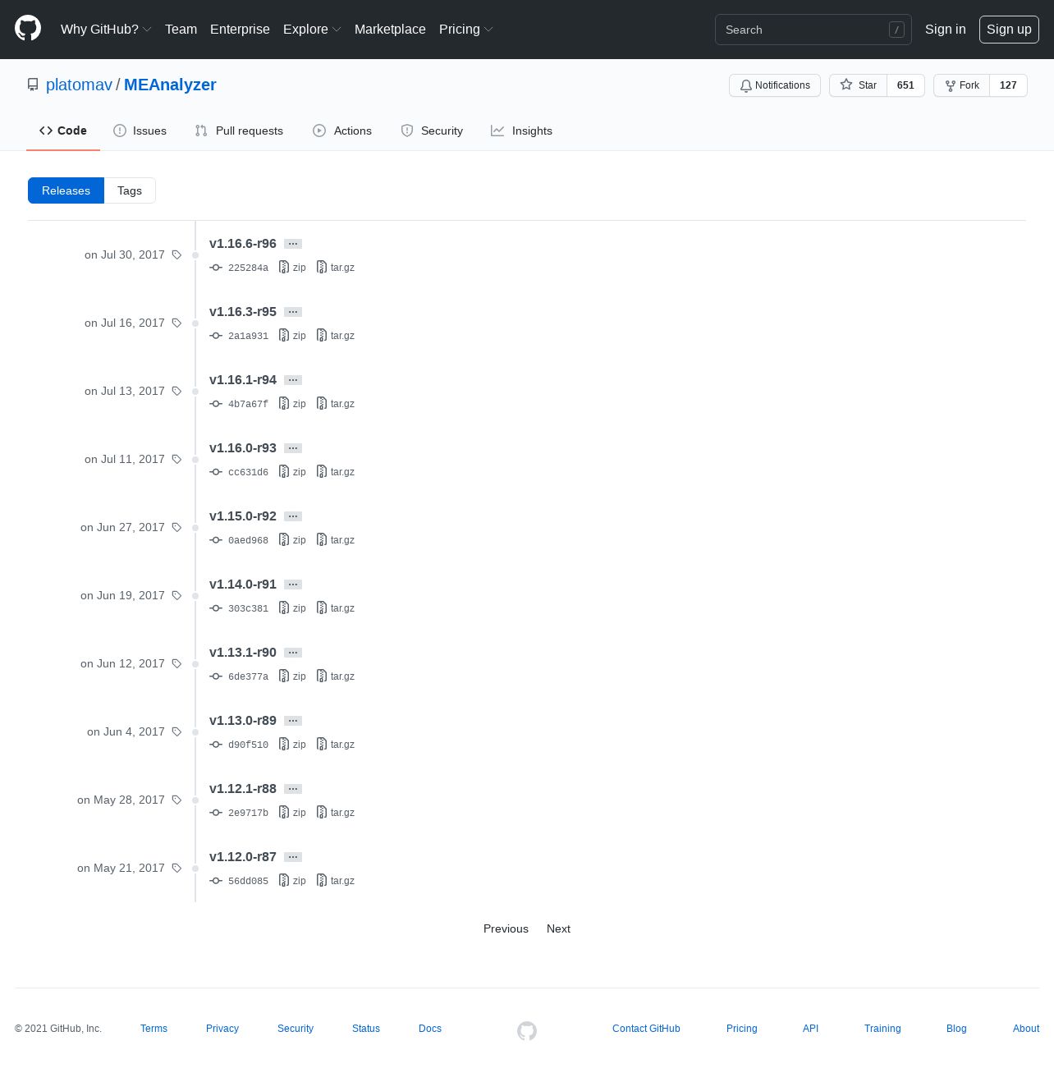Click commit icon next to d90f510
Viewport: 1054px width, 1082px height.
click(x=216, y=745)
